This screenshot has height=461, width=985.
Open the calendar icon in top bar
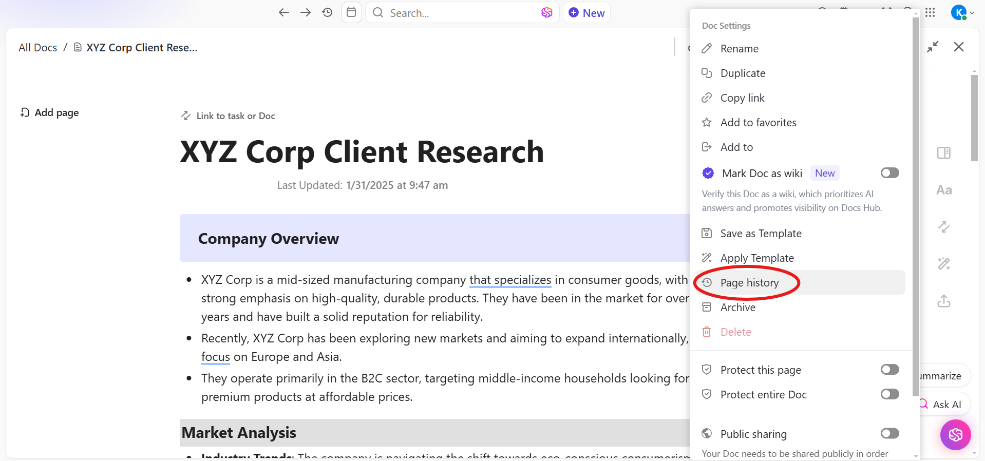(x=351, y=12)
